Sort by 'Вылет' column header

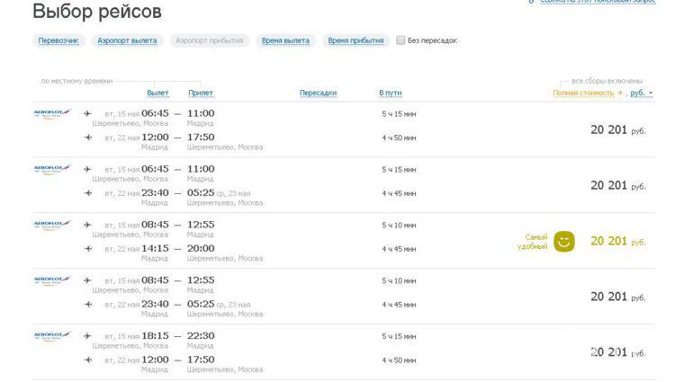(x=157, y=93)
